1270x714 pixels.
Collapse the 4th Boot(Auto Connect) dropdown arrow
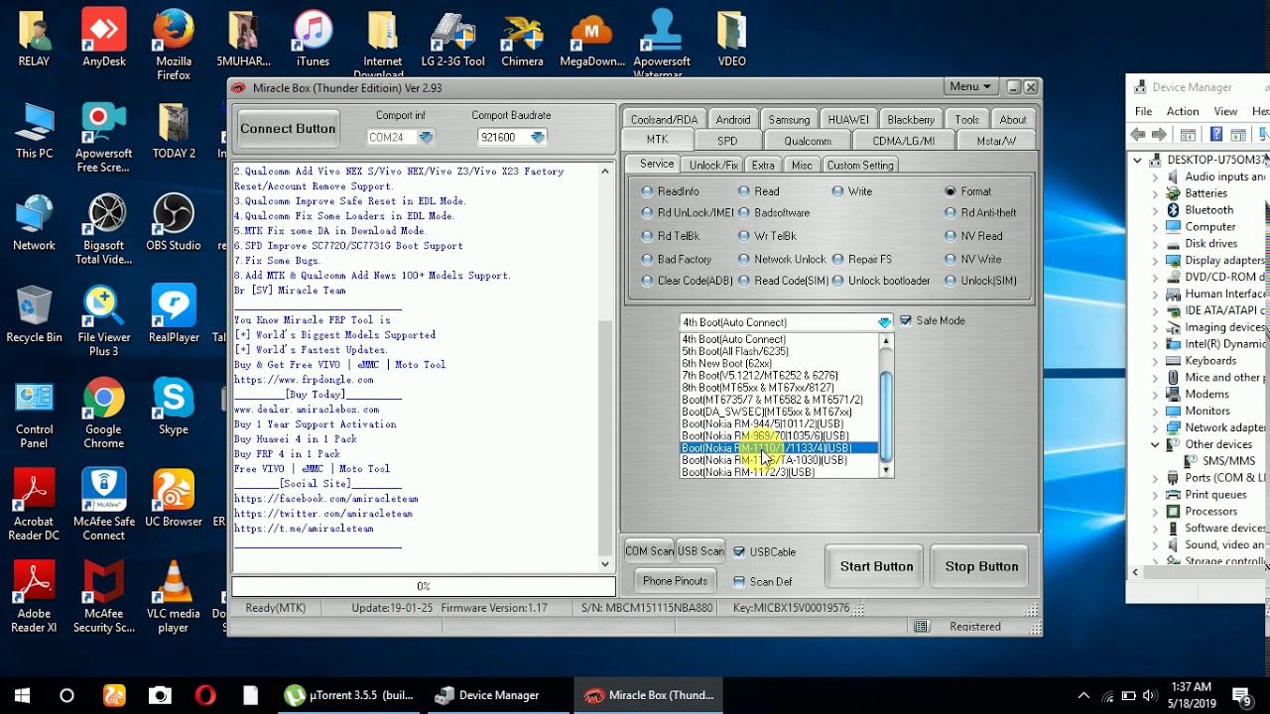tap(884, 322)
